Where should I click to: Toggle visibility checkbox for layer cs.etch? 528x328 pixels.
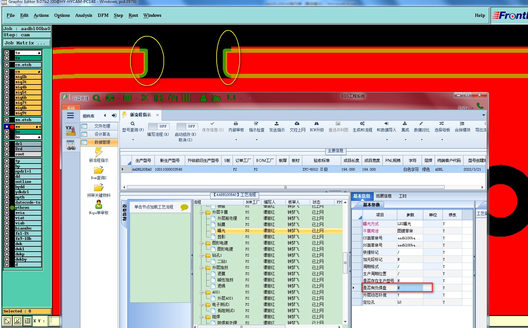[x=7, y=65]
